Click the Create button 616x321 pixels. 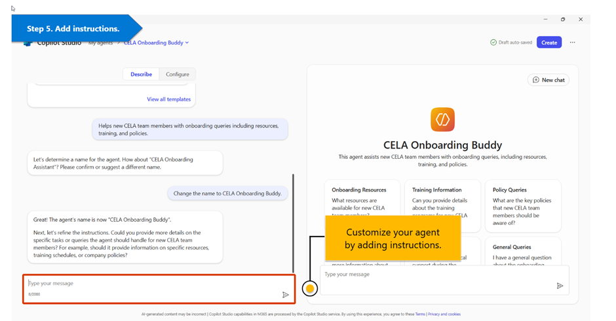(x=549, y=42)
